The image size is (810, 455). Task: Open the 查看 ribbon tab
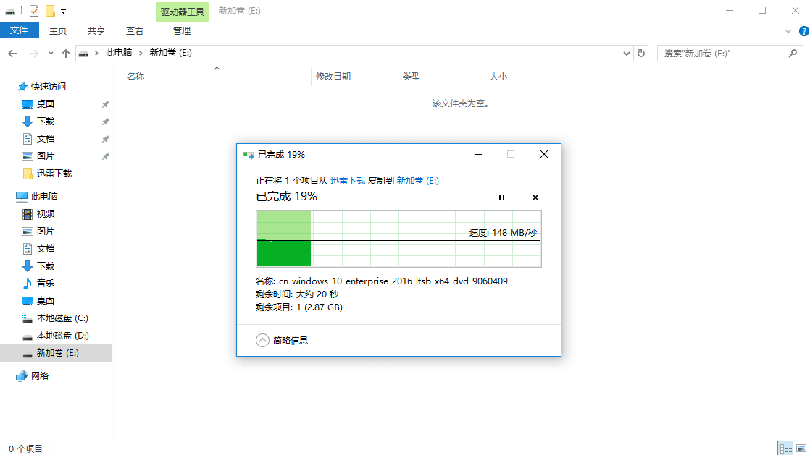[135, 31]
